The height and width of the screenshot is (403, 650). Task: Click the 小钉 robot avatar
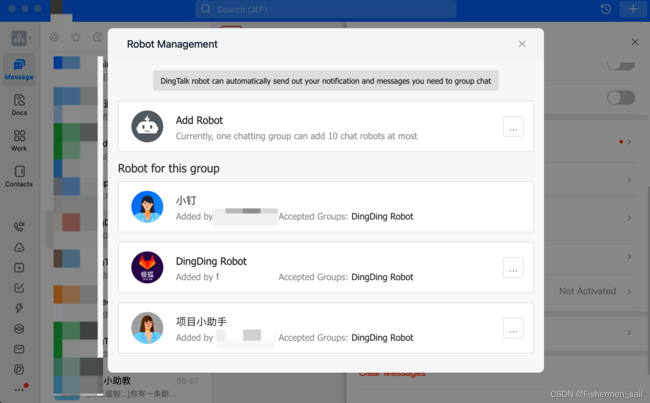pyautogui.click(x=147, y=207)
